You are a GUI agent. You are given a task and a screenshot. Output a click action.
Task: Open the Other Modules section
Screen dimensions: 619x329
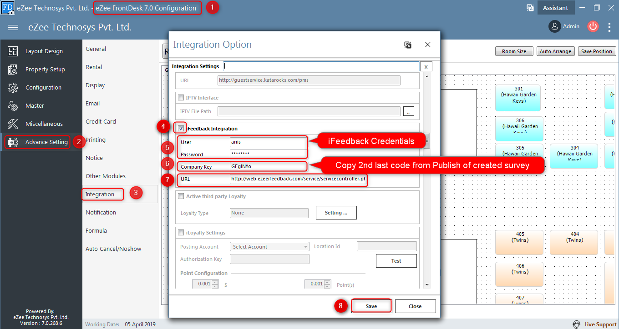[x=106, y=176]
